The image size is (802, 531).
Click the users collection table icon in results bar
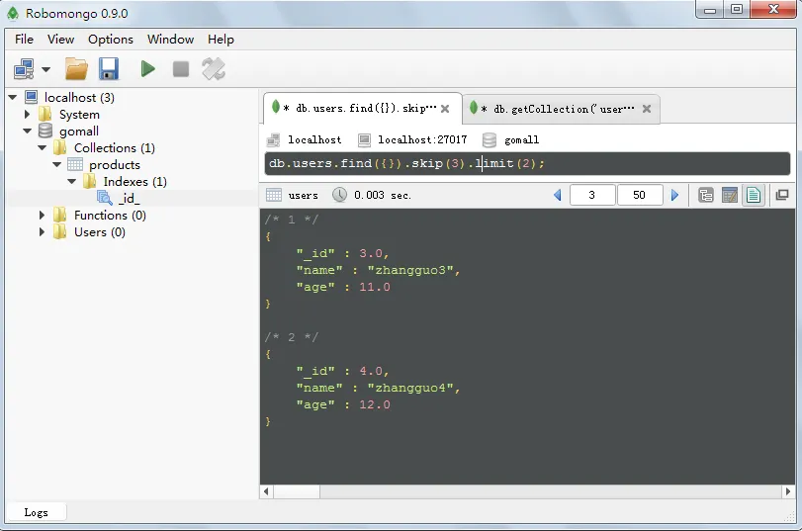click(274, 195)
